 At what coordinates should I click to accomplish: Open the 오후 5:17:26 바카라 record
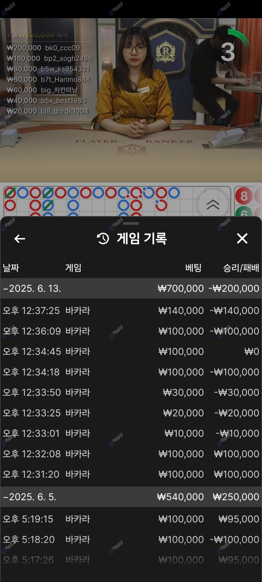tap(131, 560)
